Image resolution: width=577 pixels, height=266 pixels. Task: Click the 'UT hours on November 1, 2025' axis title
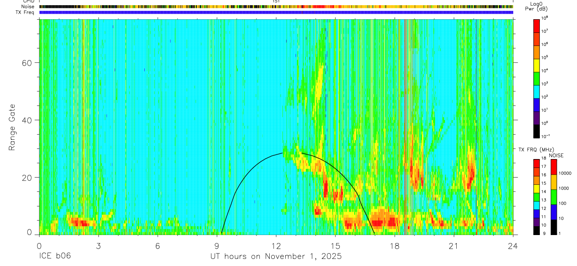[275, 257]
